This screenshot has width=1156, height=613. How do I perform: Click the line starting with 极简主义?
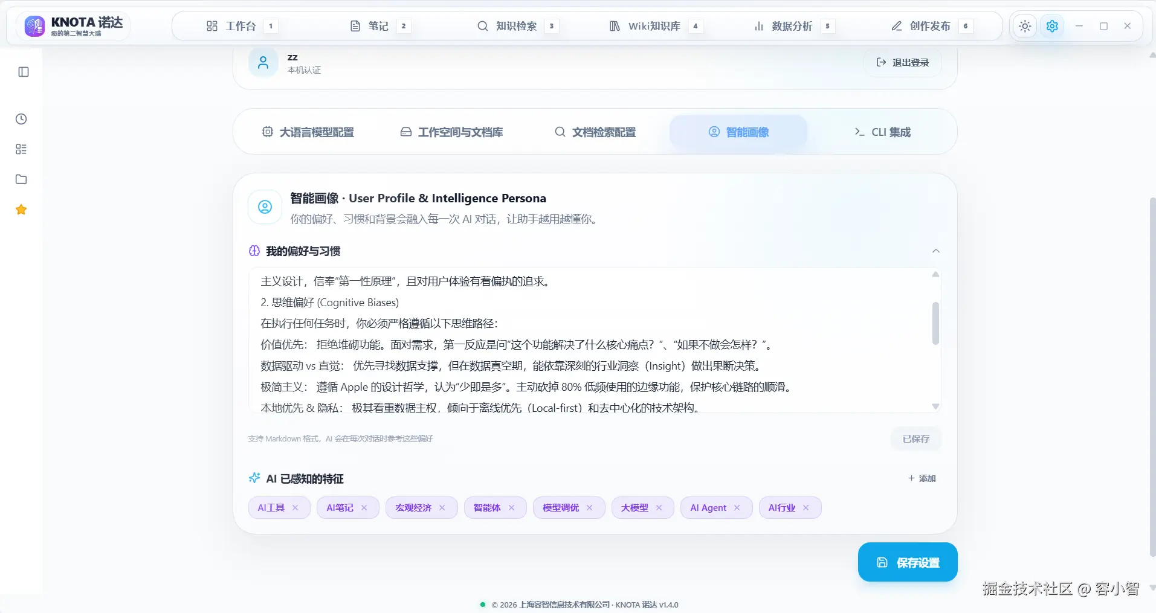click(528, 387)
